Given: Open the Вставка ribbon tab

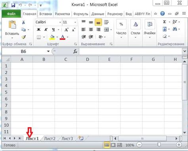Looking at the screenshot, I should pos(46,14).
